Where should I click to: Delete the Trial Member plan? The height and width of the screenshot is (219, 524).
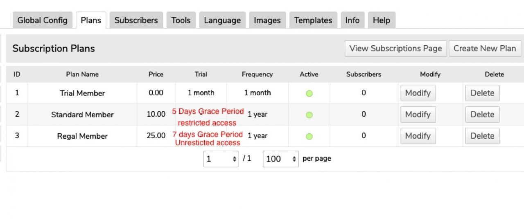(482, 93)
